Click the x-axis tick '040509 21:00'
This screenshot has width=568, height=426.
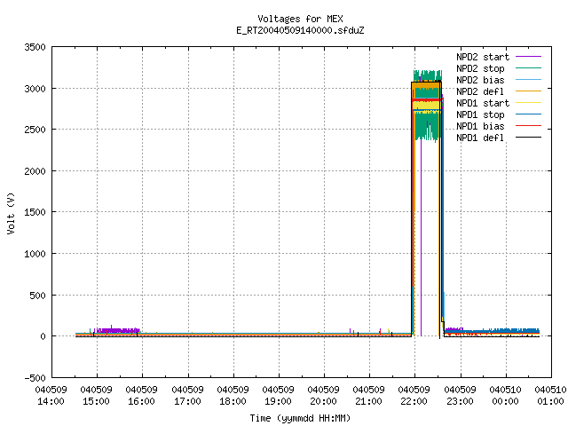369,396
